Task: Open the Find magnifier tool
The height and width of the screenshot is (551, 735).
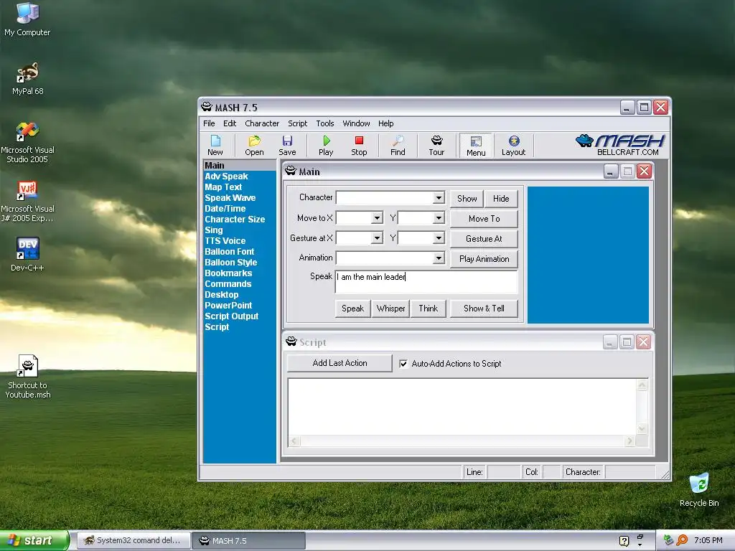Action: coord(398,145)
